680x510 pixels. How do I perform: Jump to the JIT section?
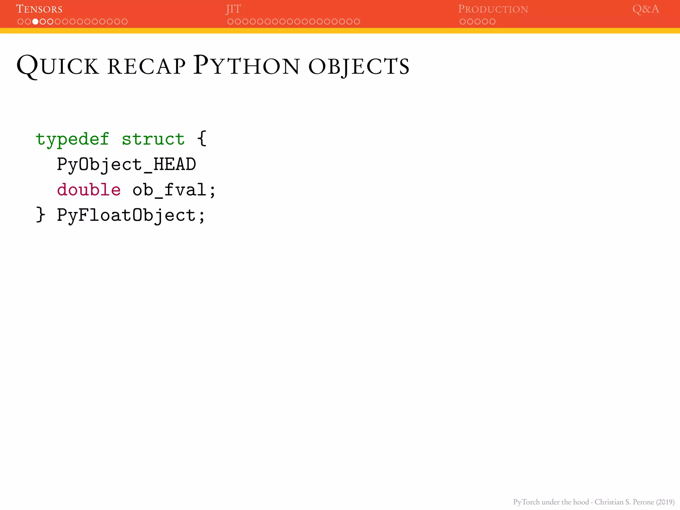point(233,9)
